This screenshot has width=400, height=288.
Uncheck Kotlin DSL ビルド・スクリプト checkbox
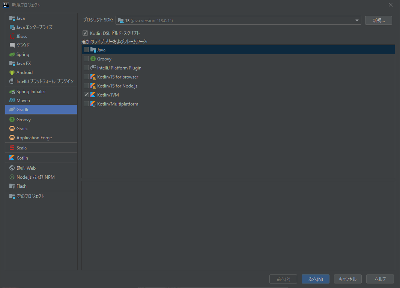[x=85, y=33]
